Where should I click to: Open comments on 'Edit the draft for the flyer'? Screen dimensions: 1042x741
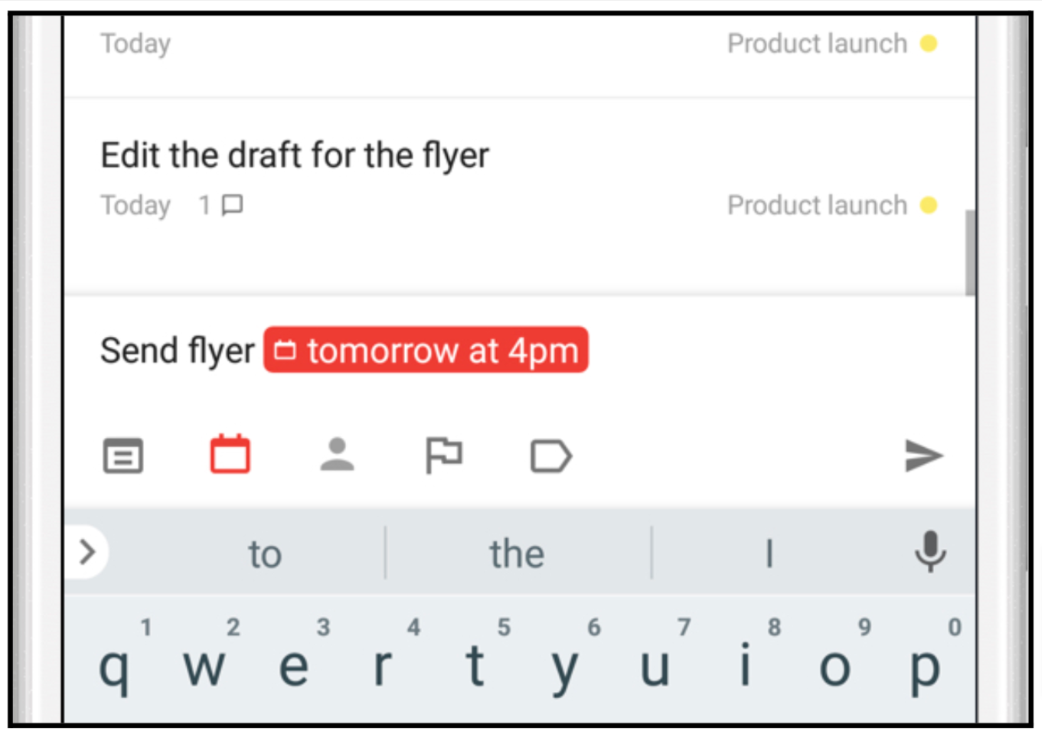point(230,204)
